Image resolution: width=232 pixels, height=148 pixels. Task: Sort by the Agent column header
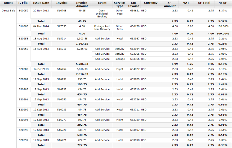8,3
